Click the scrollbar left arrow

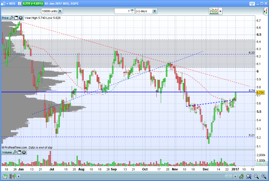19,176
